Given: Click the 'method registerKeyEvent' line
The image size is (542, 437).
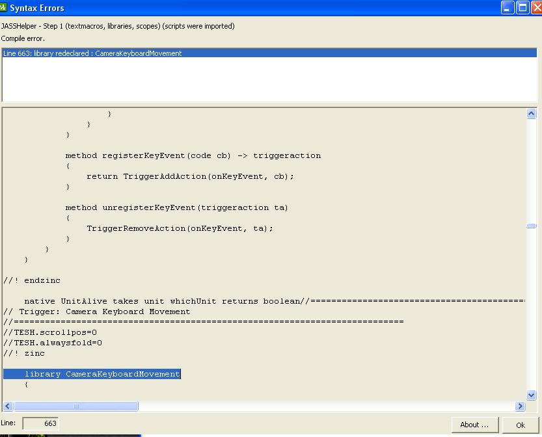Looking at the screenshot, I should 193,156.
